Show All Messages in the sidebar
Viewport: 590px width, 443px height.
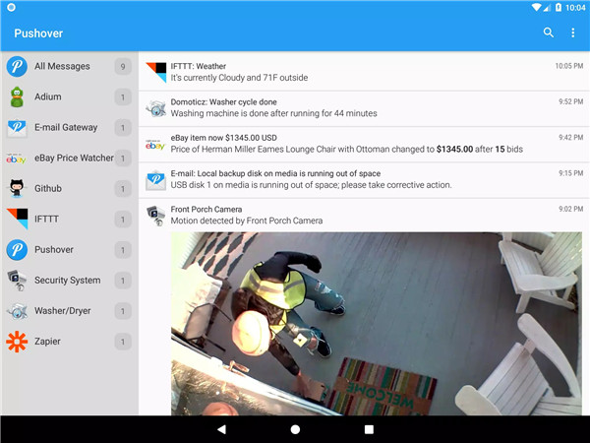62,66
